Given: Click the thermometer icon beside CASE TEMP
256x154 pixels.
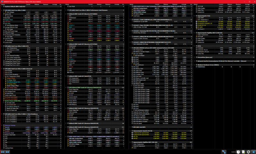Looking at the screenshot, I should point(196,18).
